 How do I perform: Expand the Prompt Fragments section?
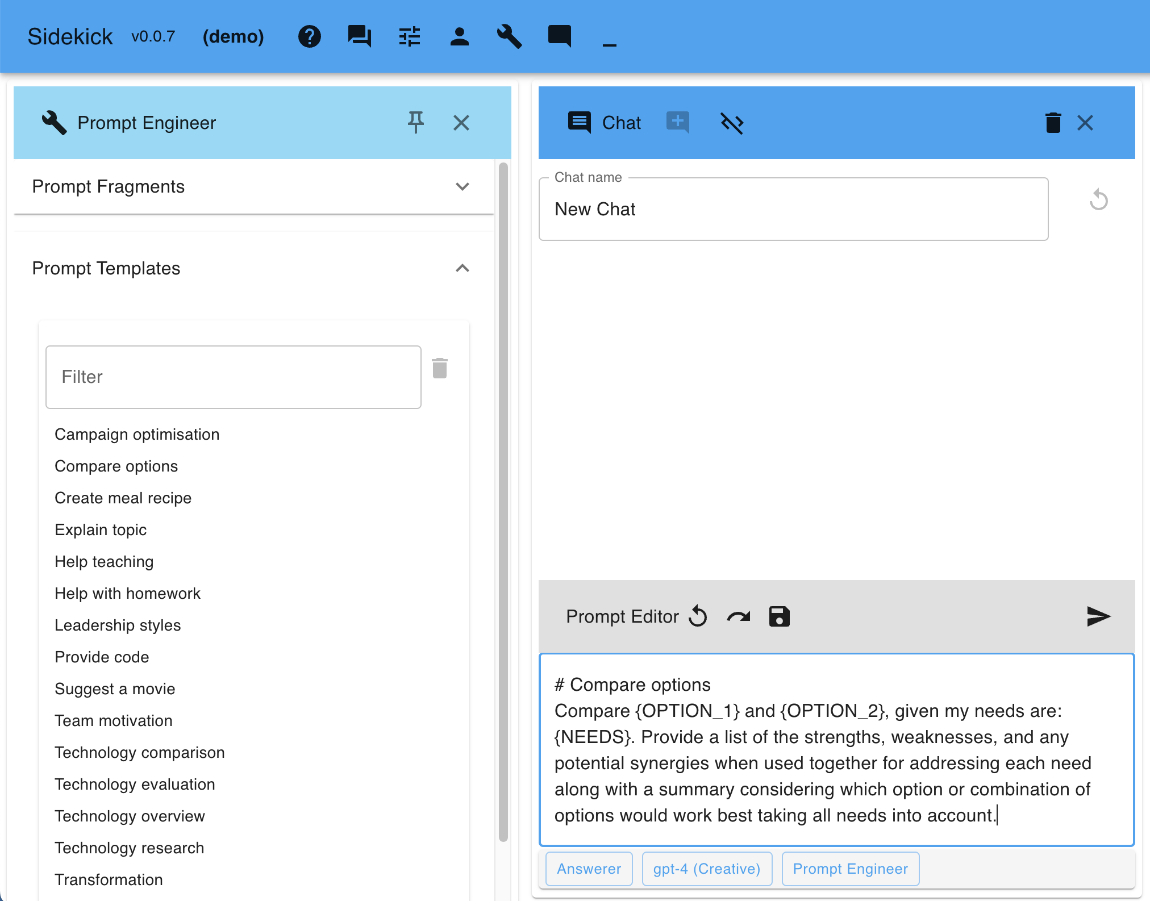click(x=462, y=186)
